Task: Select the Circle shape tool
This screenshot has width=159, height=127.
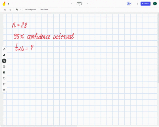Action: coord(4,78)
